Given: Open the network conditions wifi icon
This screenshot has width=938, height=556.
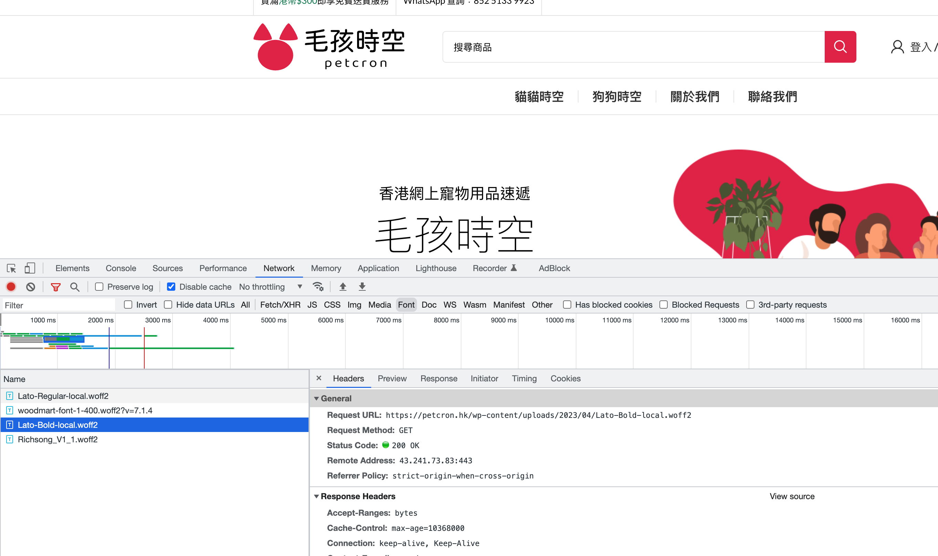Looking at the screenshot, I should click(318, 287).
